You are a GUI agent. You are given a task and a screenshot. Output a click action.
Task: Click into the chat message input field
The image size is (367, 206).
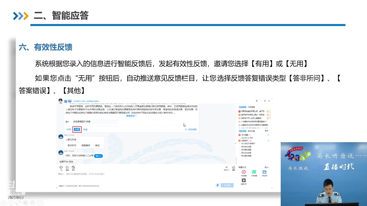[146, 178]
